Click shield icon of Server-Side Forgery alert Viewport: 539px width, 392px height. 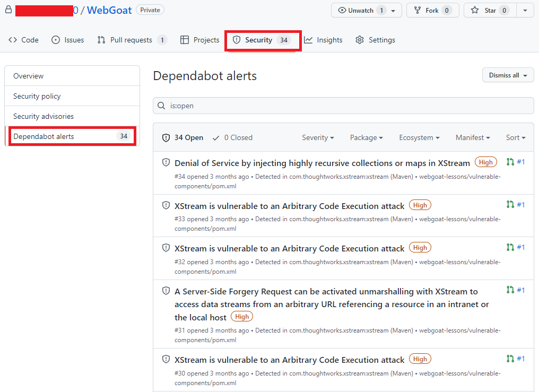(166, 291)
